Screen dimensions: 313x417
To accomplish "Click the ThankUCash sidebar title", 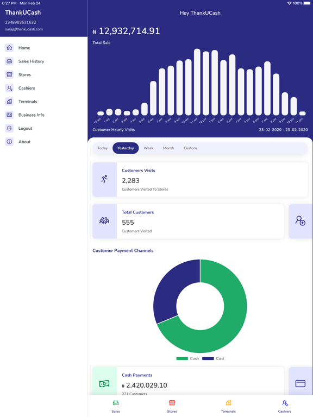I will tap(23, 12).
